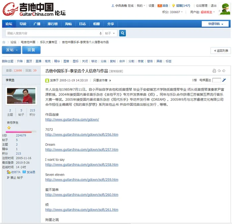
Task: Click the soldier avatar at top right
Action: pyautogui.click(x=225, y=9)
